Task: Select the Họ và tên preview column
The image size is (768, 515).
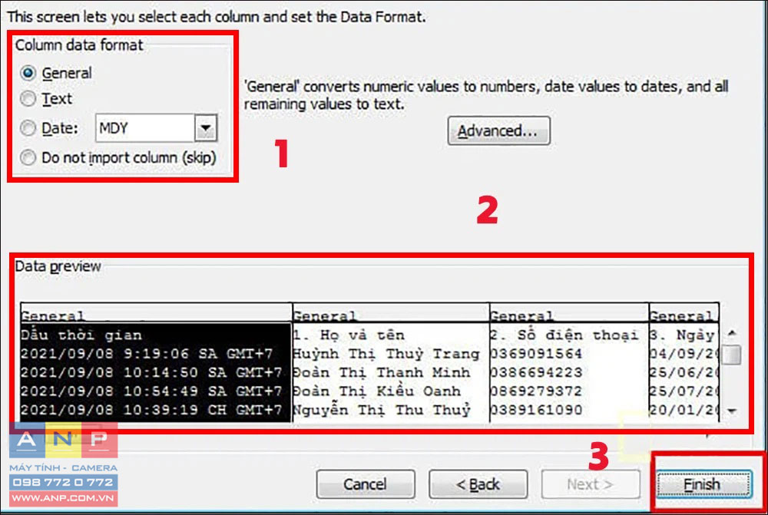Action: 390,362
